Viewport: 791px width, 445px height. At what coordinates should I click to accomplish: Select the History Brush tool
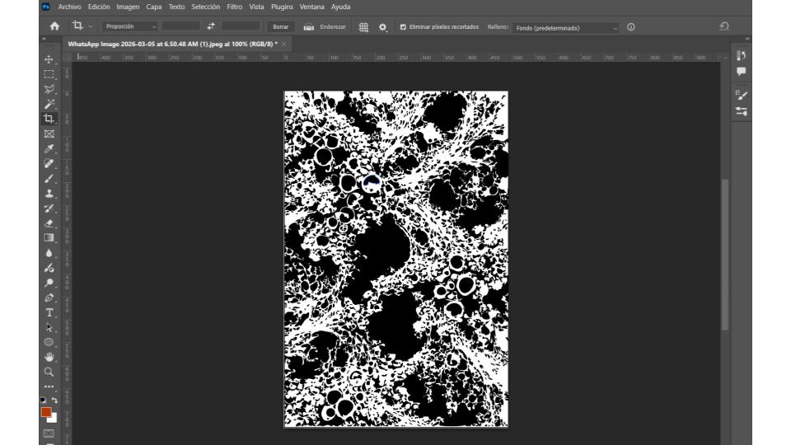tap(49, 208)
